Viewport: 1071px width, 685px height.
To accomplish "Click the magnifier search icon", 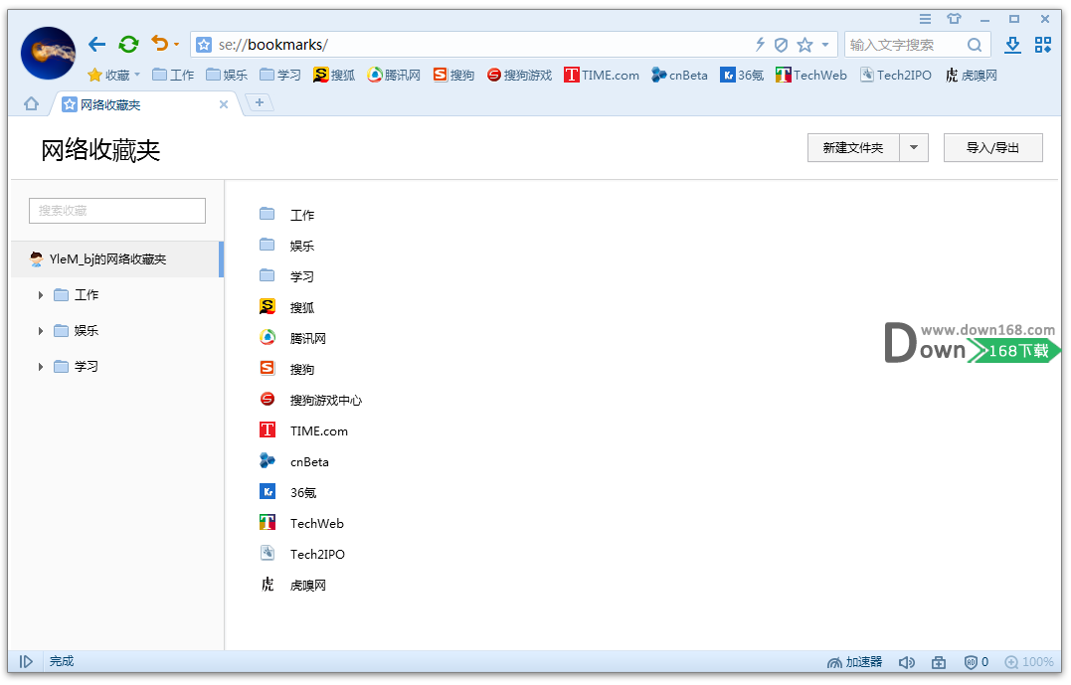I will click(x=974, y=45).
